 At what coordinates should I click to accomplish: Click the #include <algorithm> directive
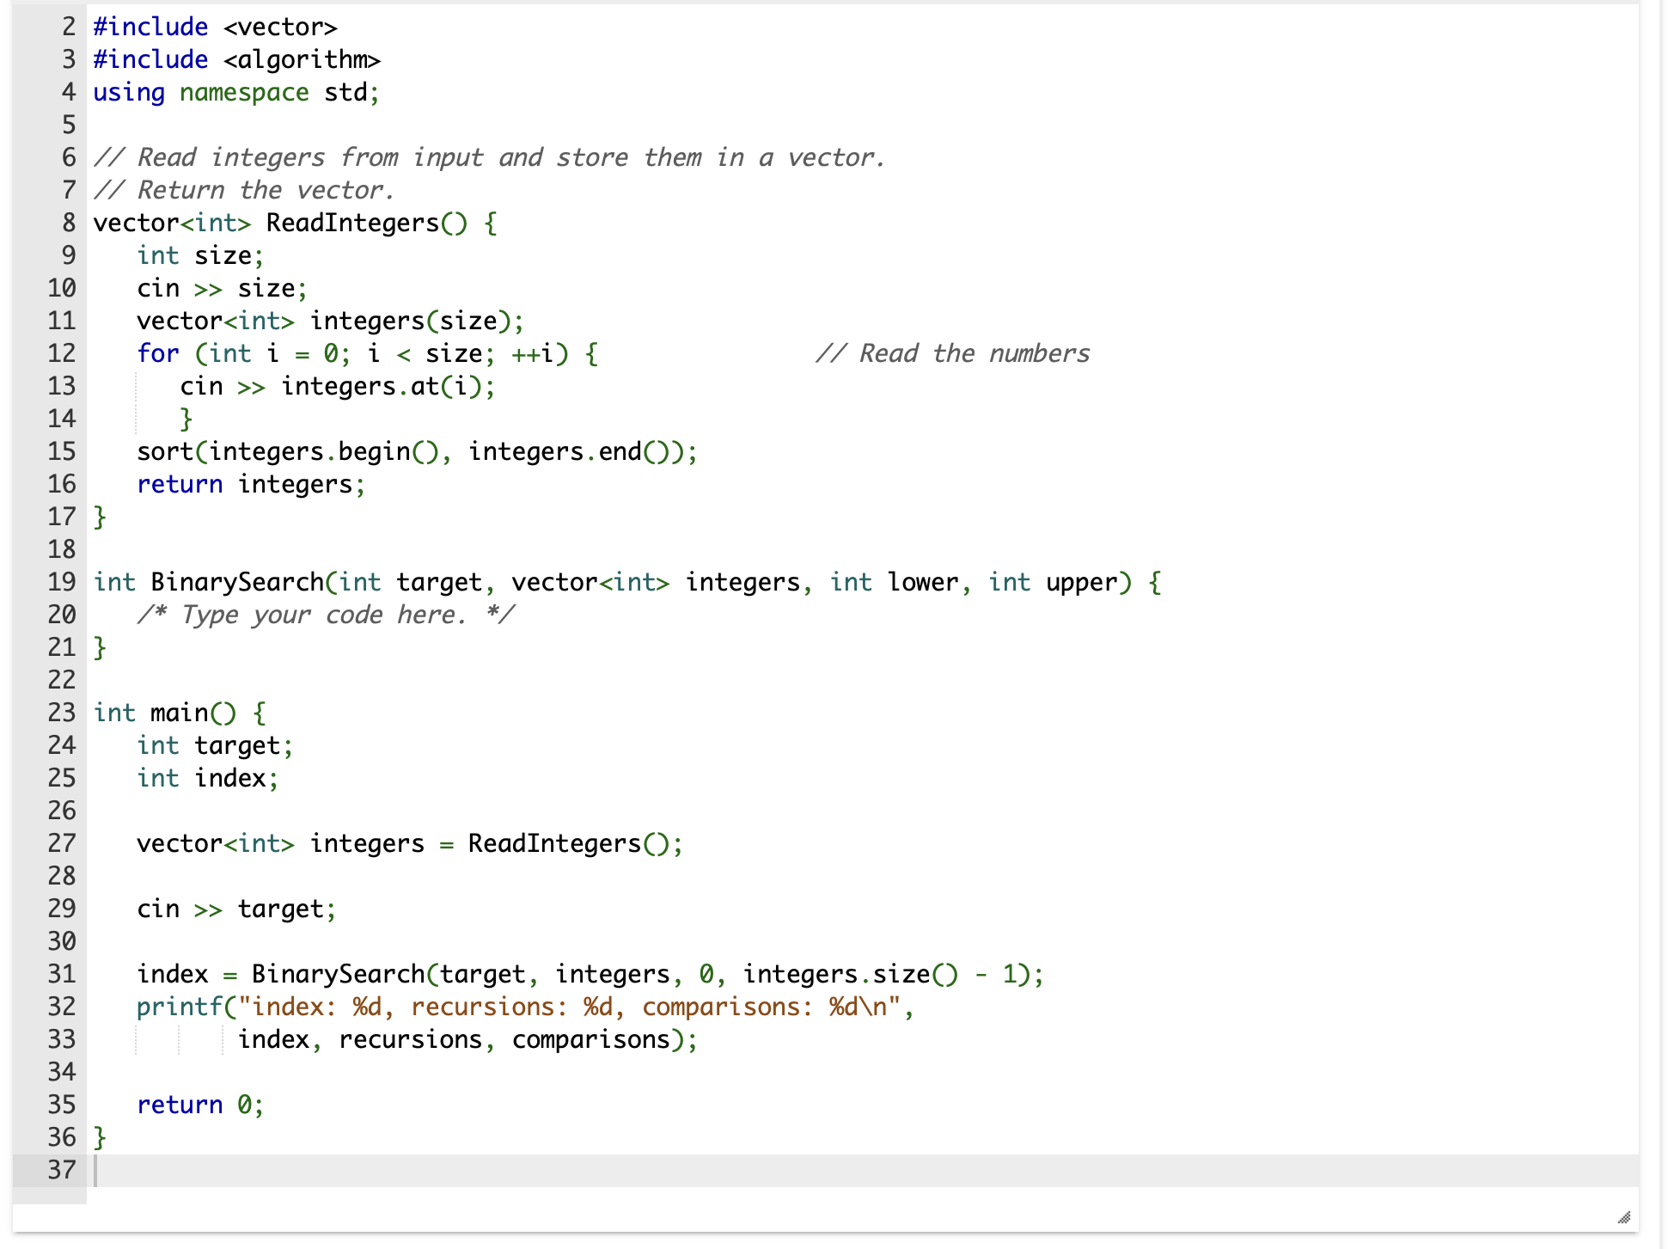(236, 59)
